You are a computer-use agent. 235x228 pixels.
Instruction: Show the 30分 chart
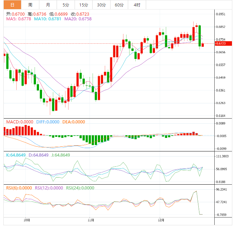pos(101,5)
